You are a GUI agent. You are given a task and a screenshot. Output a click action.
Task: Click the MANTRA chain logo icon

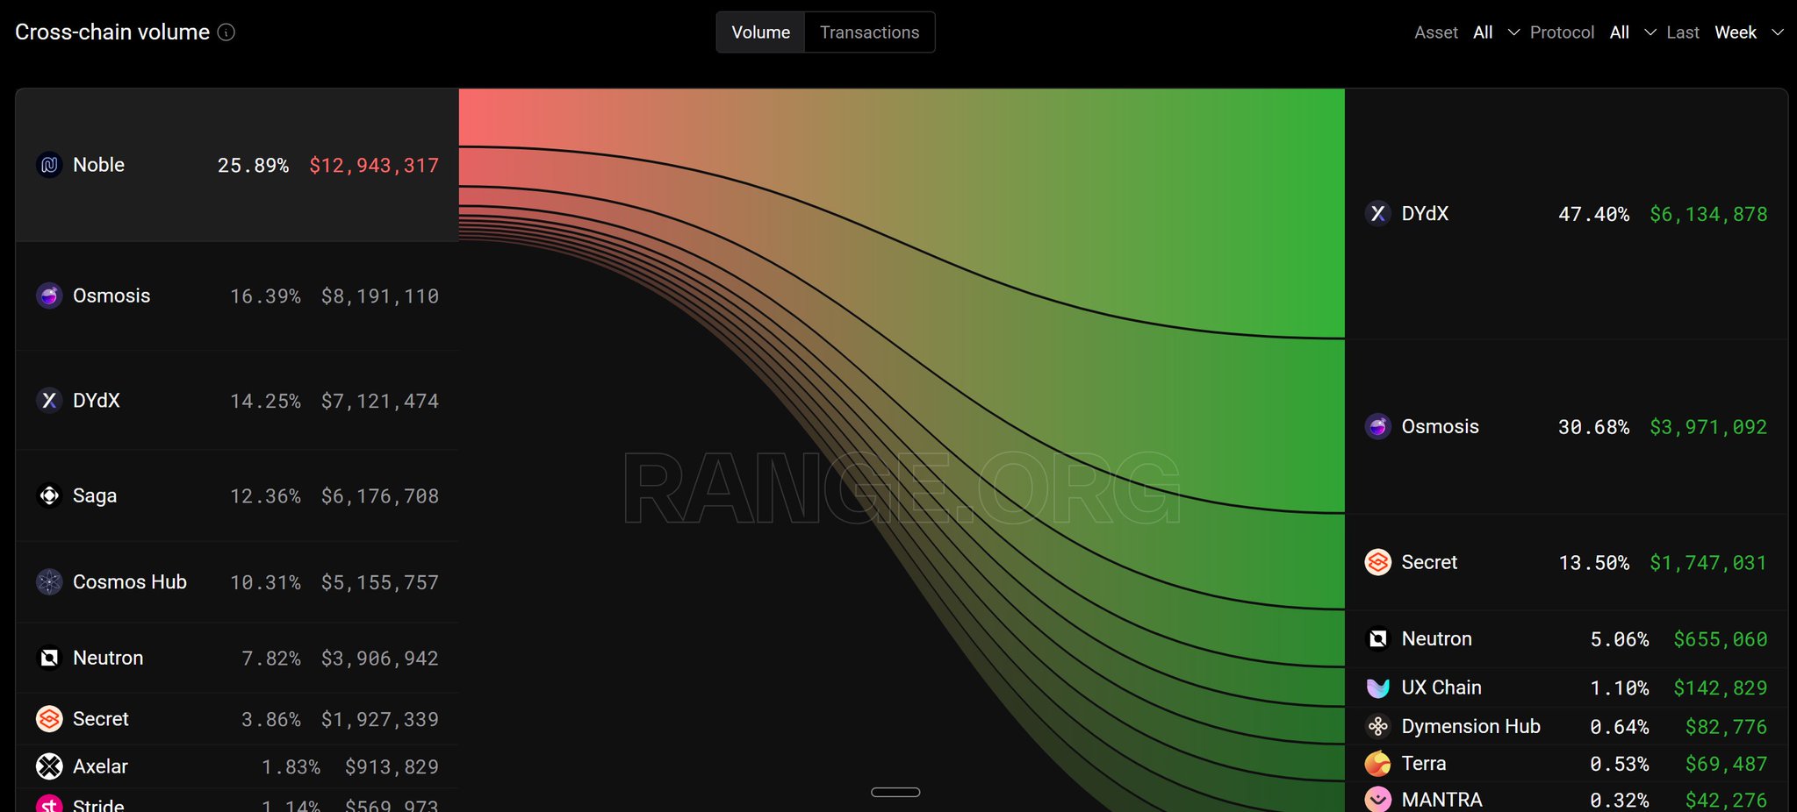click(x=1378, y=800)
